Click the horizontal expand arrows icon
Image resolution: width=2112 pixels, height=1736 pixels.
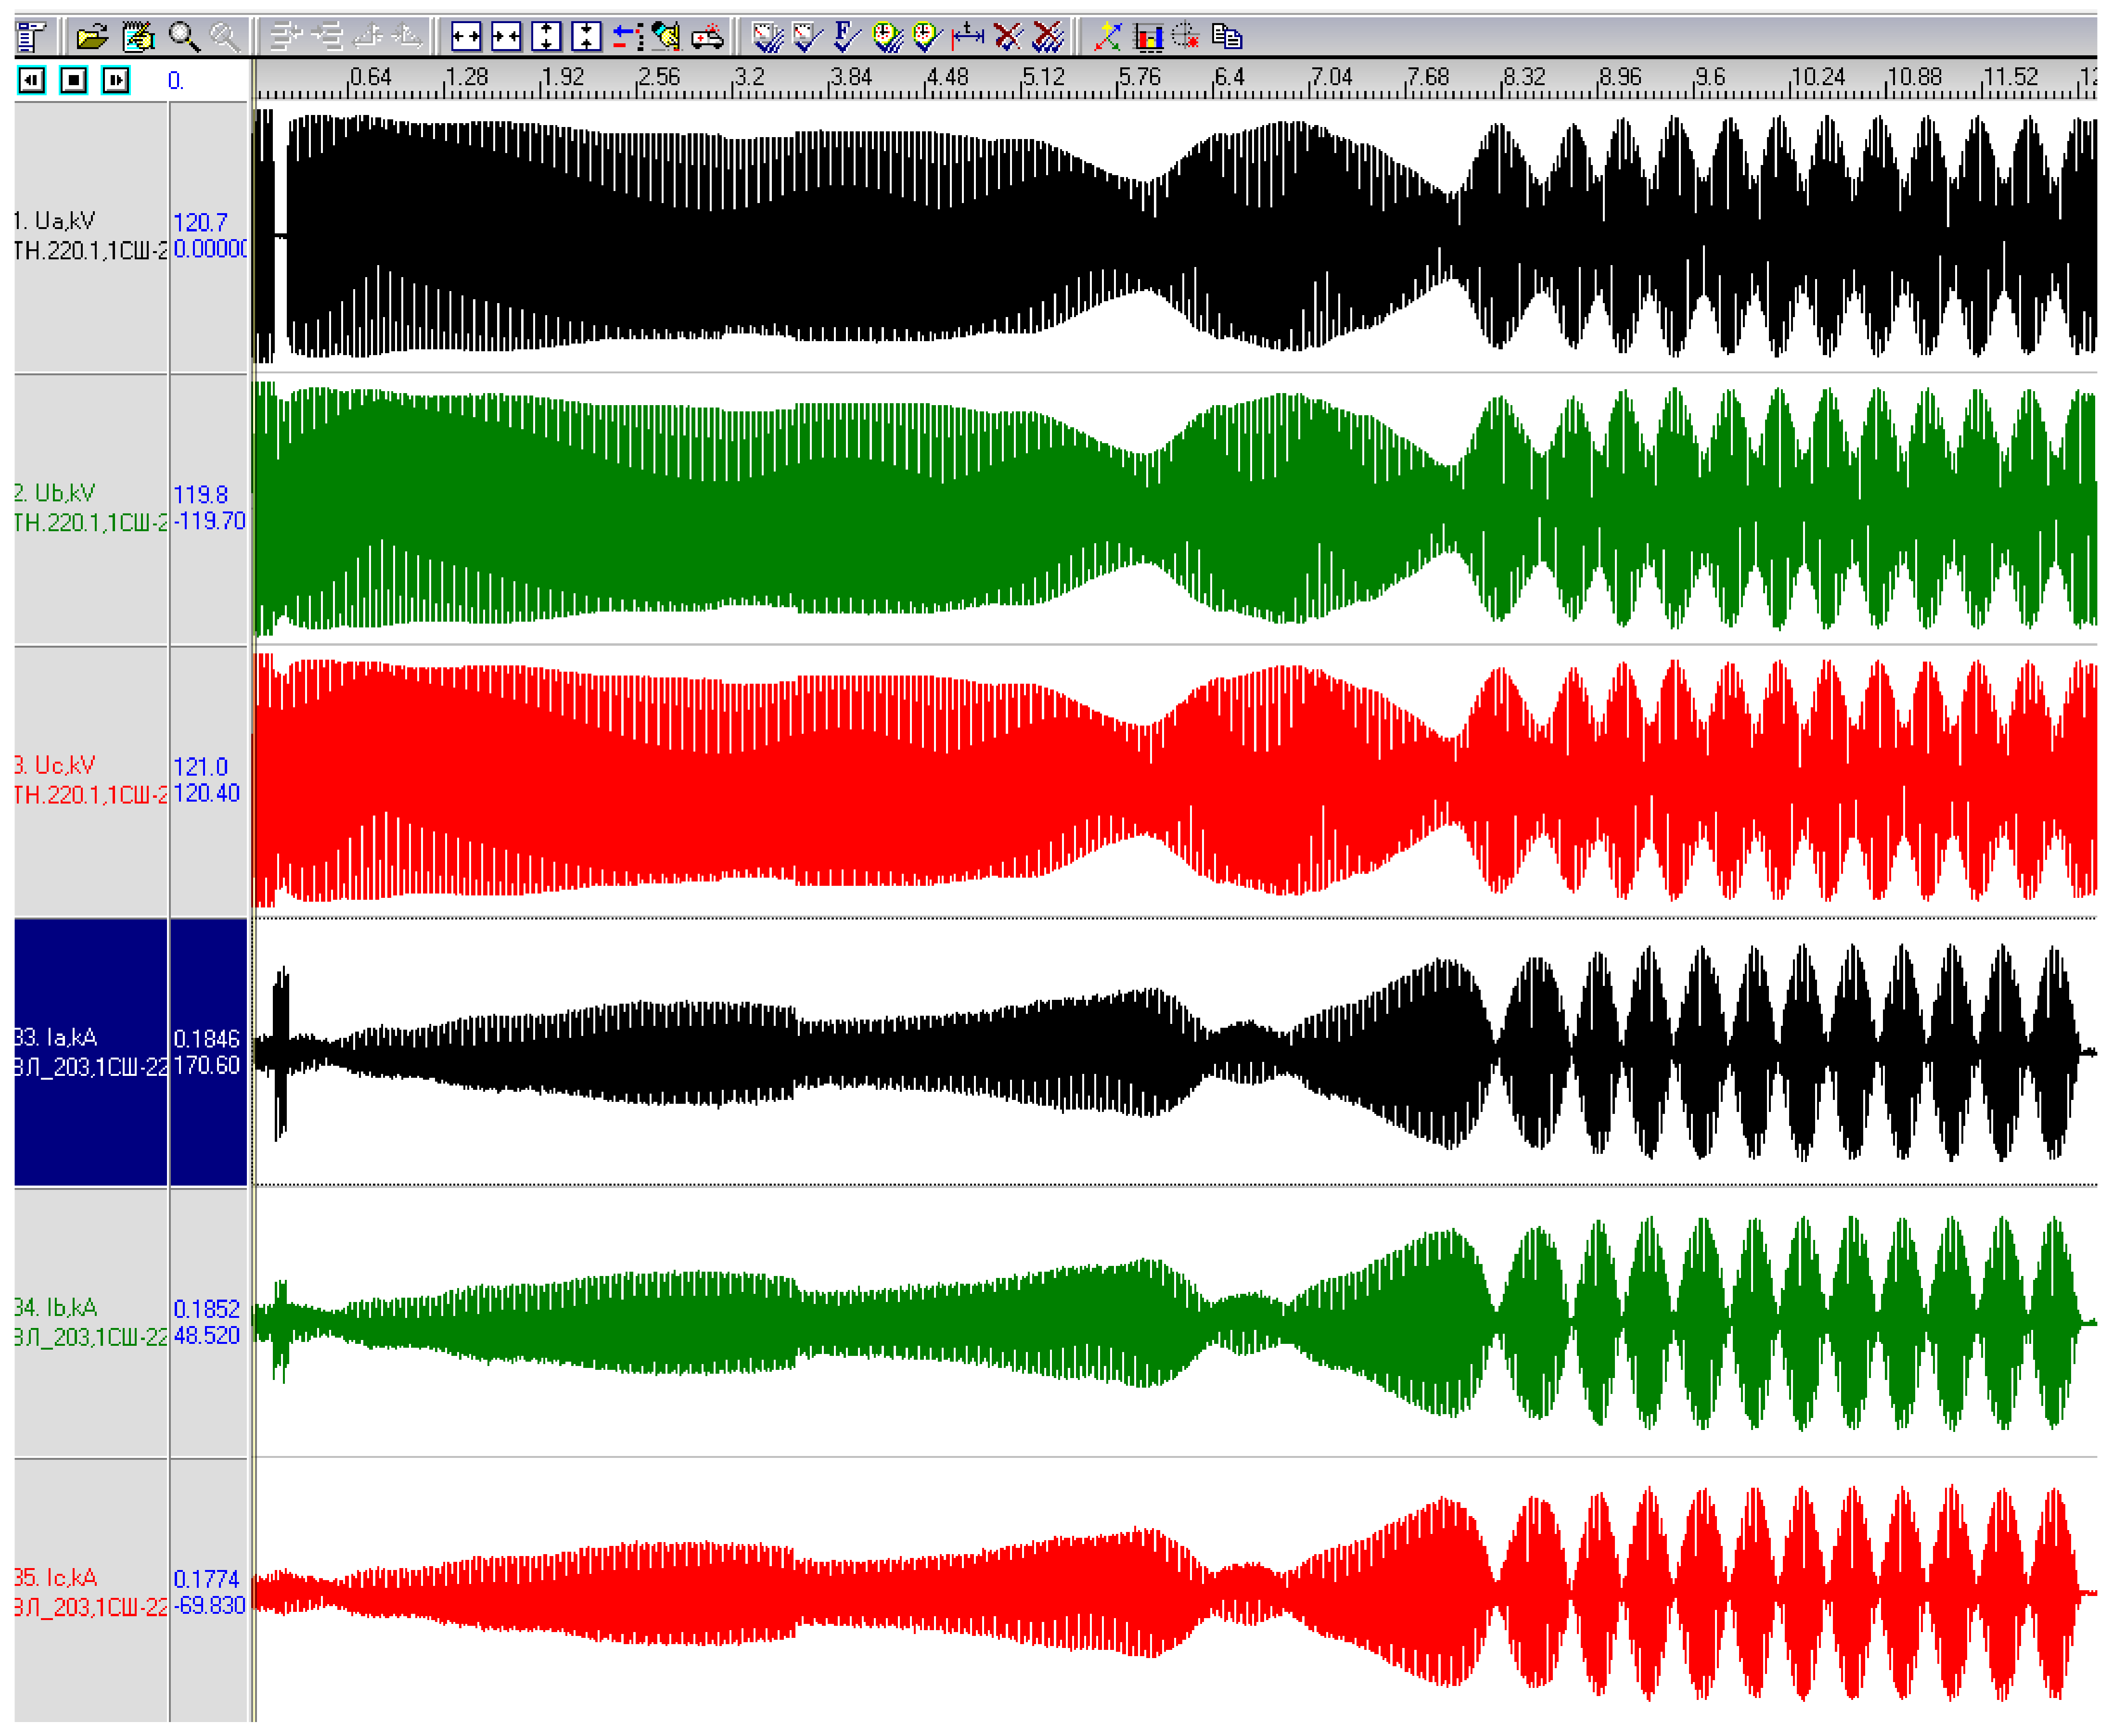click(466, 37)
